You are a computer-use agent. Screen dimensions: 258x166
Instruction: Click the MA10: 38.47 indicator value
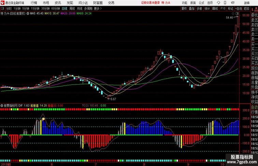pos(52,14)
